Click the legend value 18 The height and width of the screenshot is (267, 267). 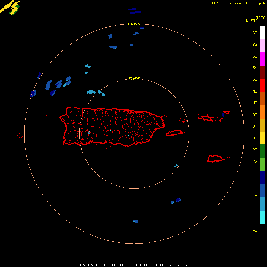(x=255, y=173)
